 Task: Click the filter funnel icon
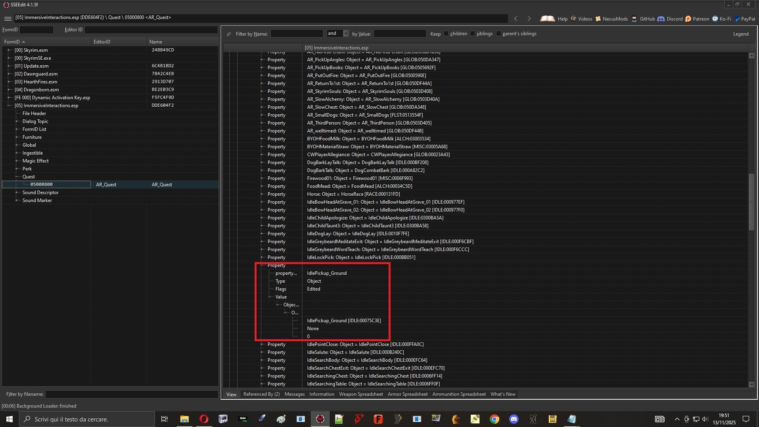[229, 34]
